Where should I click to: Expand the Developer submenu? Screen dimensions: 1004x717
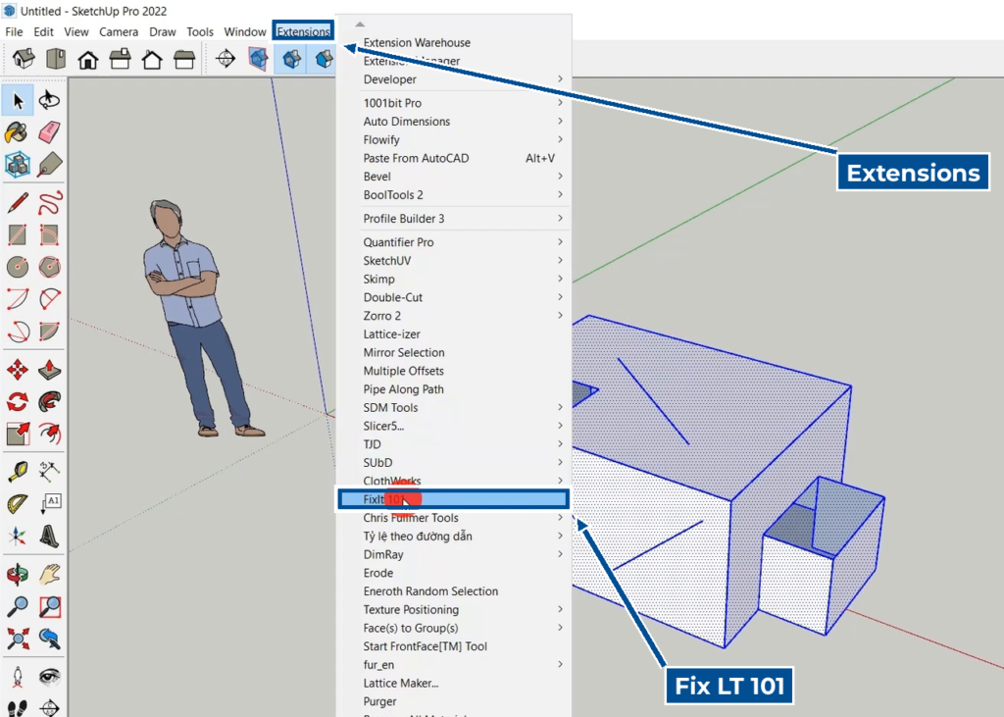pos(453,79)
